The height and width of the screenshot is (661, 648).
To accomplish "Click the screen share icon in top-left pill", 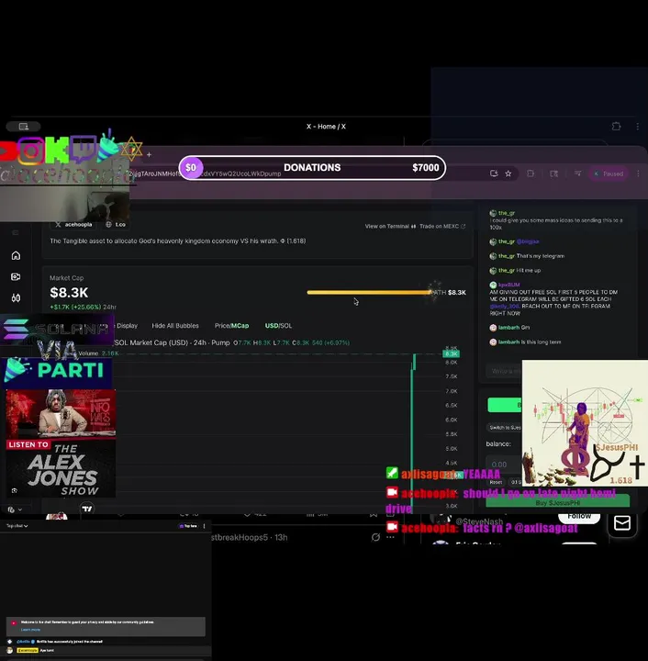I will tap(24, 127).
